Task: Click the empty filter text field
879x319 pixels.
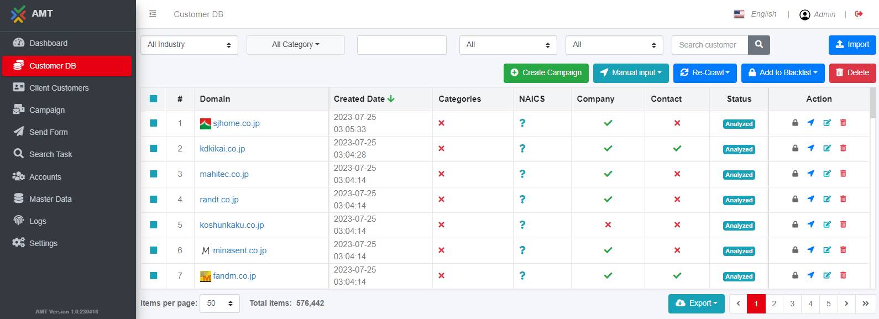Action: pyautogui.click(x=402, y=45)
